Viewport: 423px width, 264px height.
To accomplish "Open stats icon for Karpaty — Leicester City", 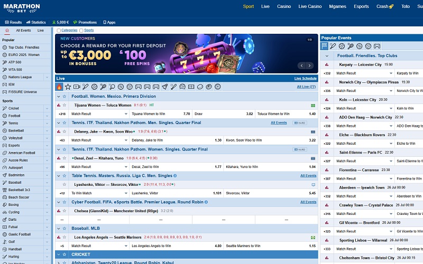I will 327,64.
